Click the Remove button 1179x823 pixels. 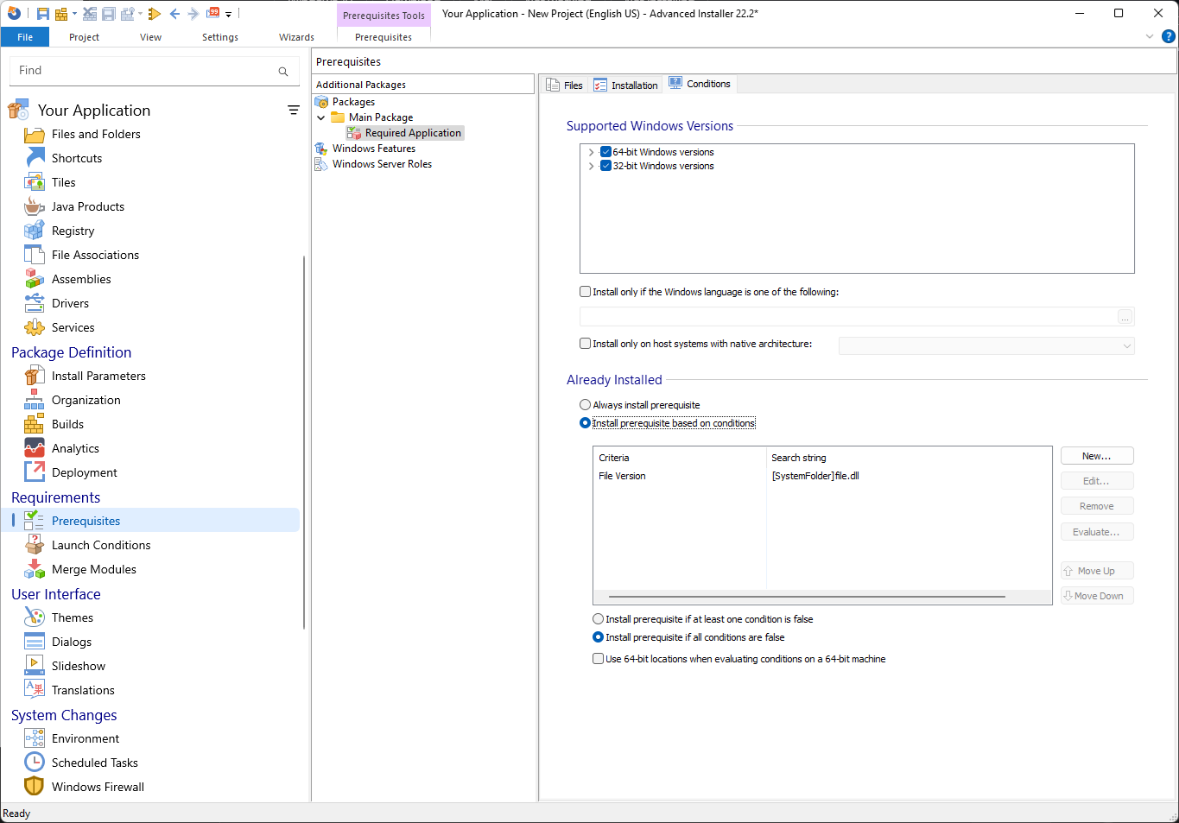click(x=1097, y=506)
